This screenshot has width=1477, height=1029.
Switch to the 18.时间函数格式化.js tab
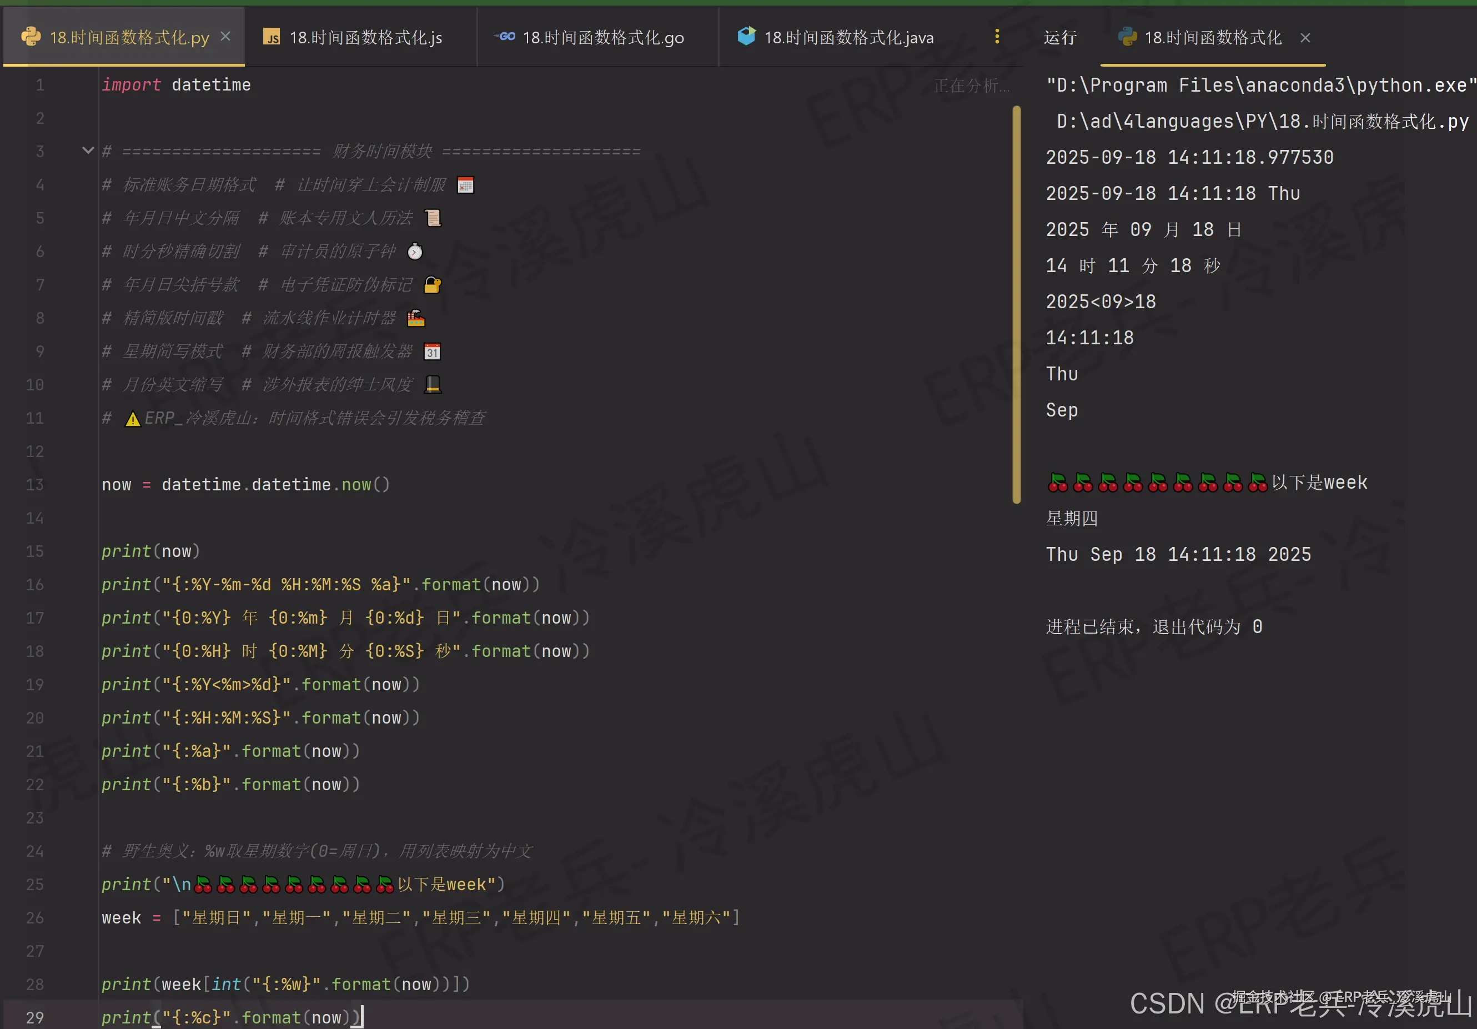pos(365,37)
